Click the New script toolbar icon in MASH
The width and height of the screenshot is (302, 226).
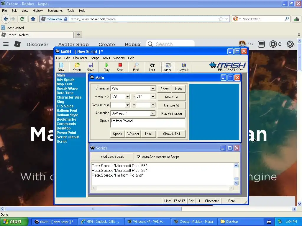coord(61,67)
